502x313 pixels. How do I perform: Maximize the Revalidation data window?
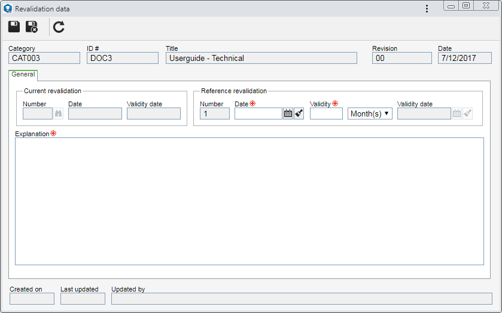click(466, 6)
